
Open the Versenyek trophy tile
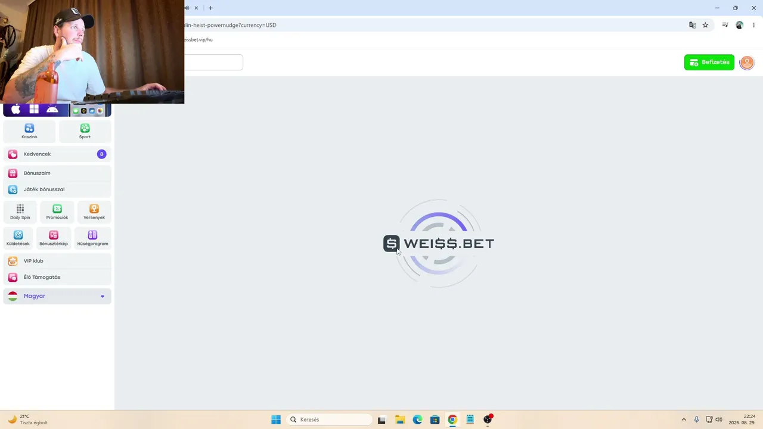click(x=94, y=212)
